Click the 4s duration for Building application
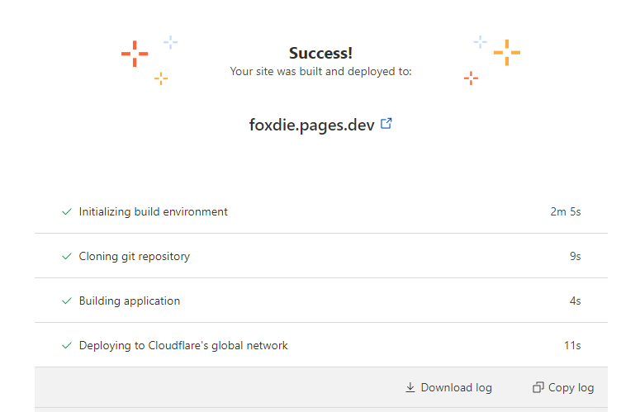This screenshot has width=640, height=412. coord(575,301)
